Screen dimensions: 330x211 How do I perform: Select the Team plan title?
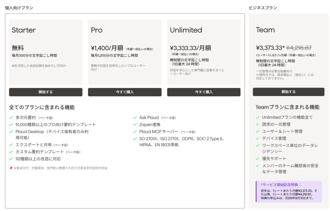pyautogui.click(x=265, y=30)
